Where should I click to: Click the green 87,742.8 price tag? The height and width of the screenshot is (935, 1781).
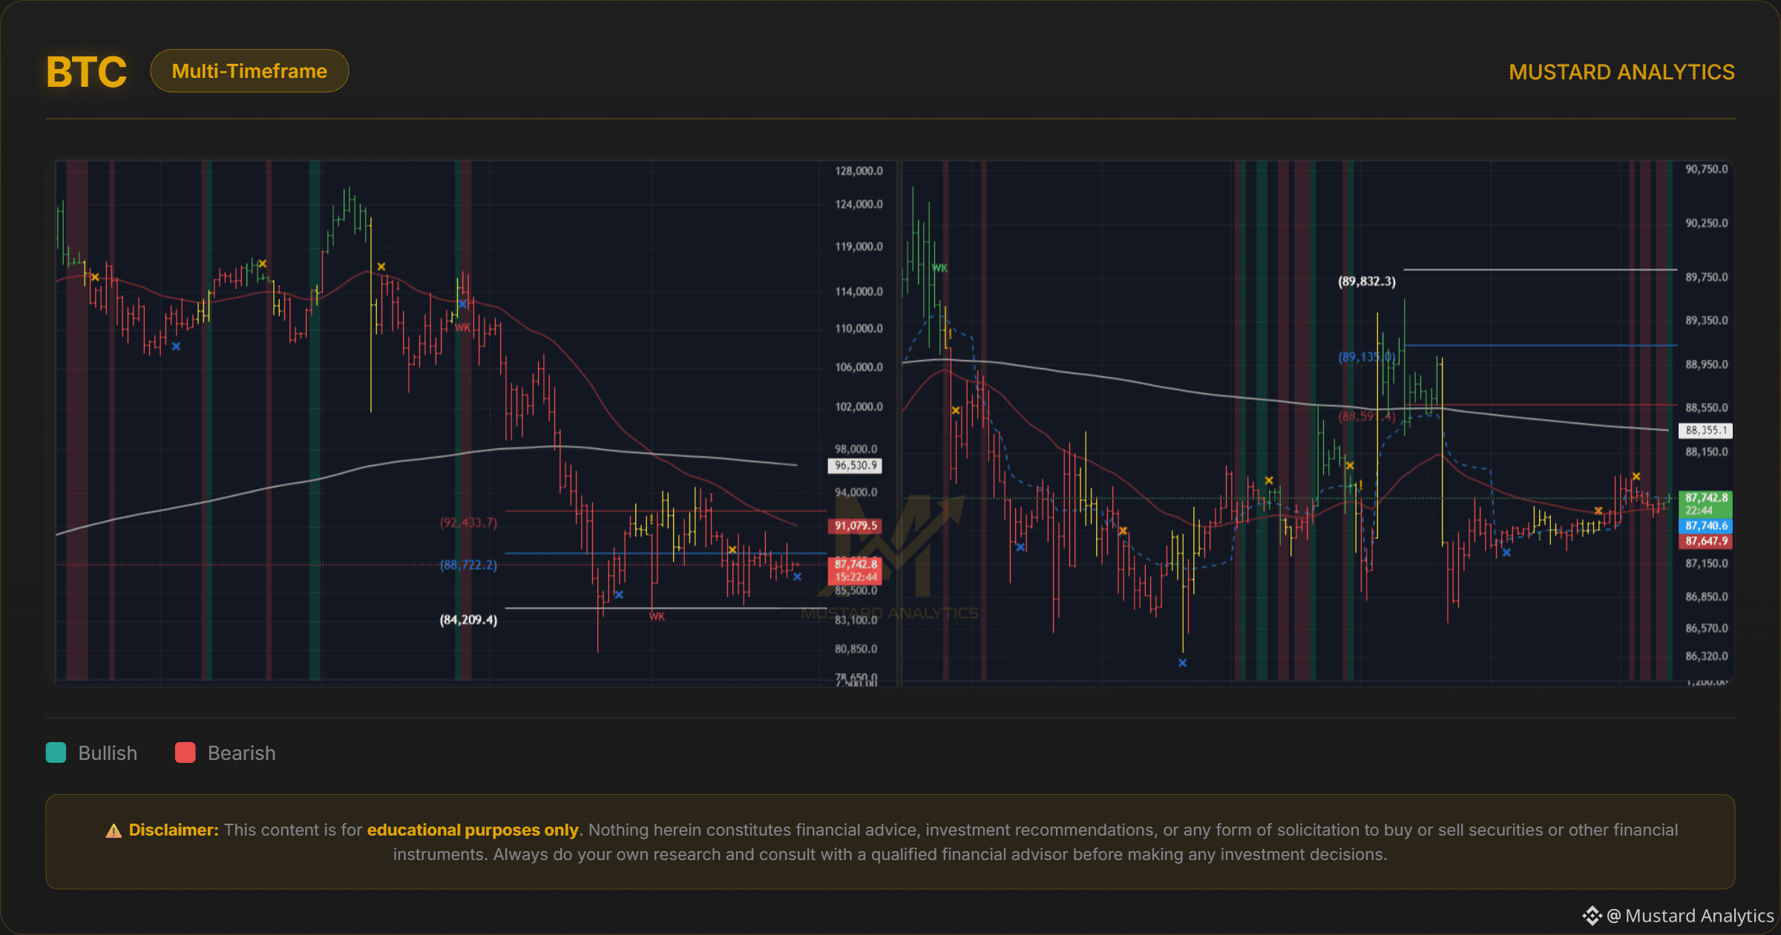pyautogui.click(x=1705, y=503)
